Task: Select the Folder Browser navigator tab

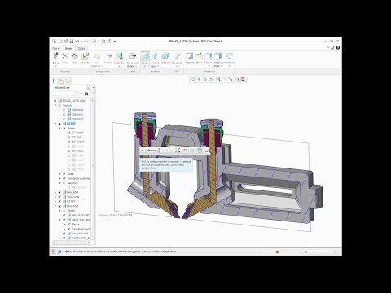Action: pos(61,81)
